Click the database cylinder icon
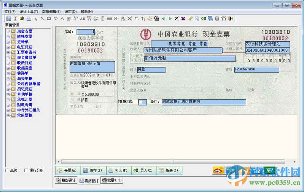This screenshot has height=192, width=304. [217, 19]
